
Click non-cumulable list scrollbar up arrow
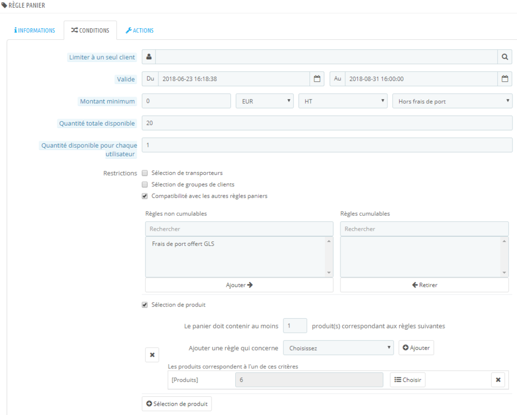[329, 241]
